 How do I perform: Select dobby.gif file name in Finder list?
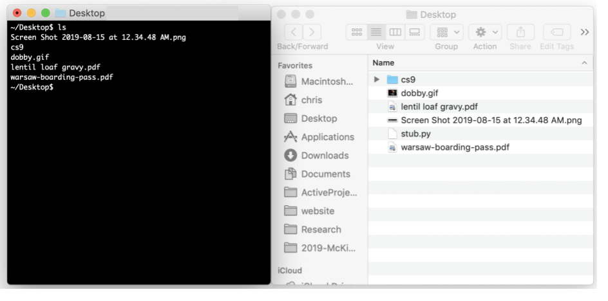point(419,93)
